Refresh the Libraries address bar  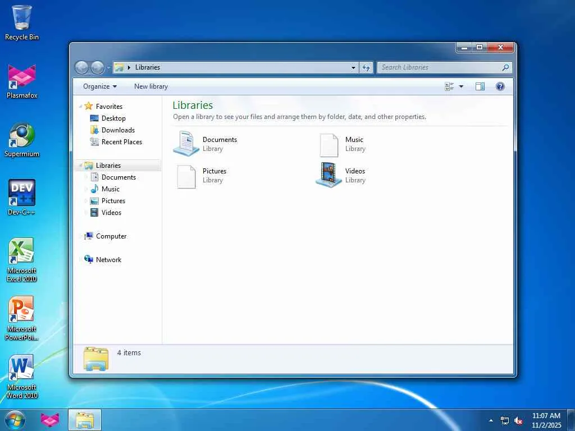click(366, 67)
